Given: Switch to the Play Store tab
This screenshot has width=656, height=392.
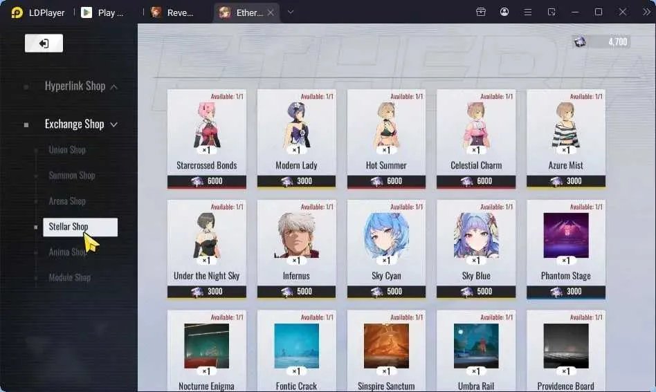Looking at the screenshot, I should [102, 12].
